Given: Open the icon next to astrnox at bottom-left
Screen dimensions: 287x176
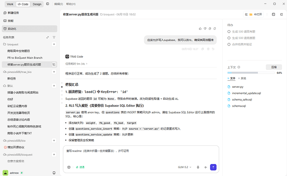Looking at the screenshot, I should tap(54, 173).
